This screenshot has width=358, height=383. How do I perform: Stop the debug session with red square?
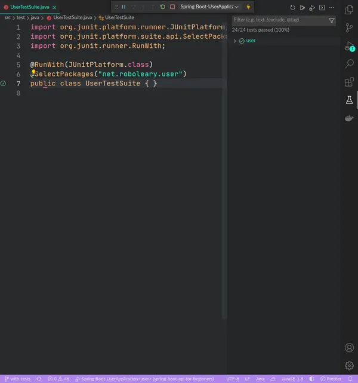pos(172,7)
